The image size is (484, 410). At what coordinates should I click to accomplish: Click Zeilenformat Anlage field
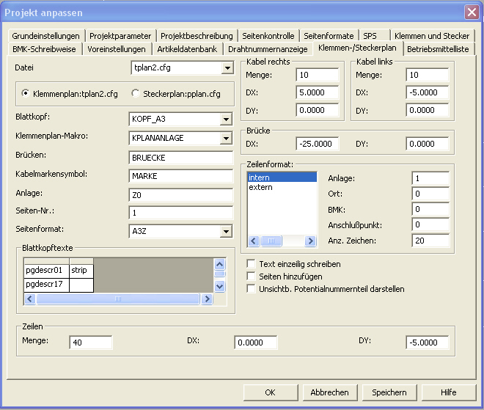[x=430, y=178]
